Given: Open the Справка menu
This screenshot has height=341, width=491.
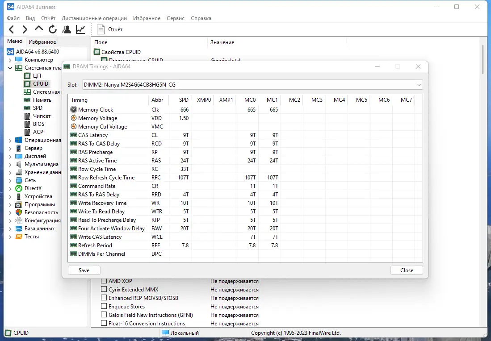Looking at the screenshot, I should [201, 18].
